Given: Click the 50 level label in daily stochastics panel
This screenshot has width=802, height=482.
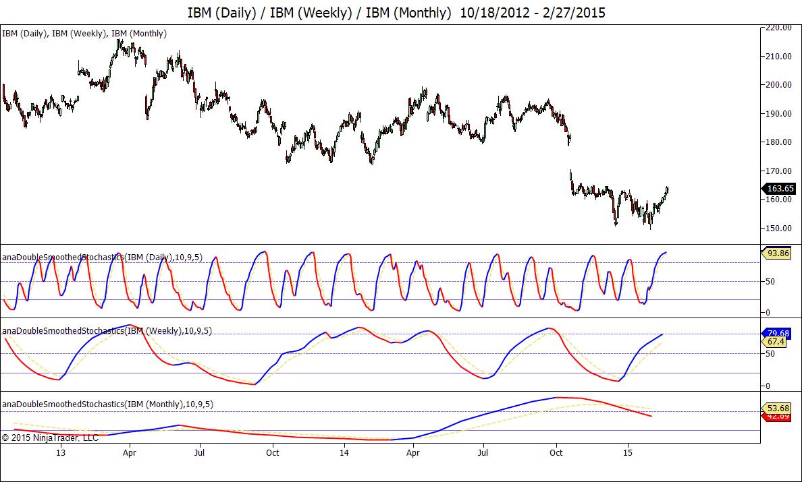Looking at the screenshot, I should [x=770, y=282].
